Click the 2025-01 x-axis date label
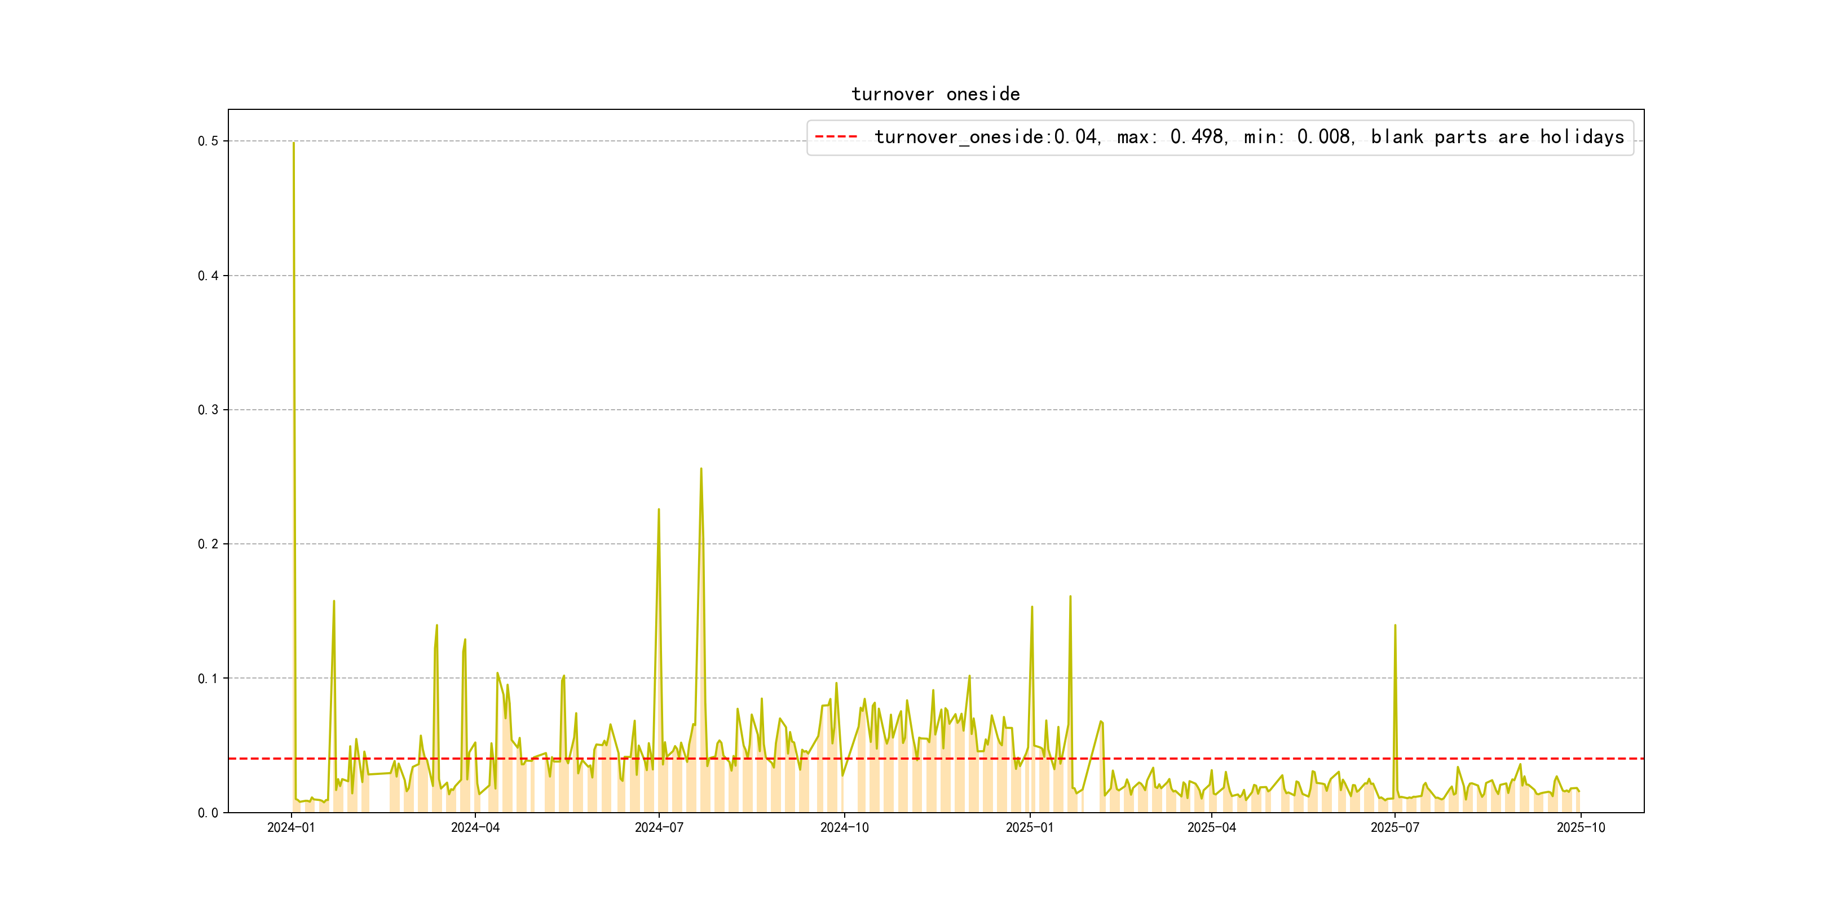The height and width of the screenshot is (913, 1827). click(x=1030, y=828)
